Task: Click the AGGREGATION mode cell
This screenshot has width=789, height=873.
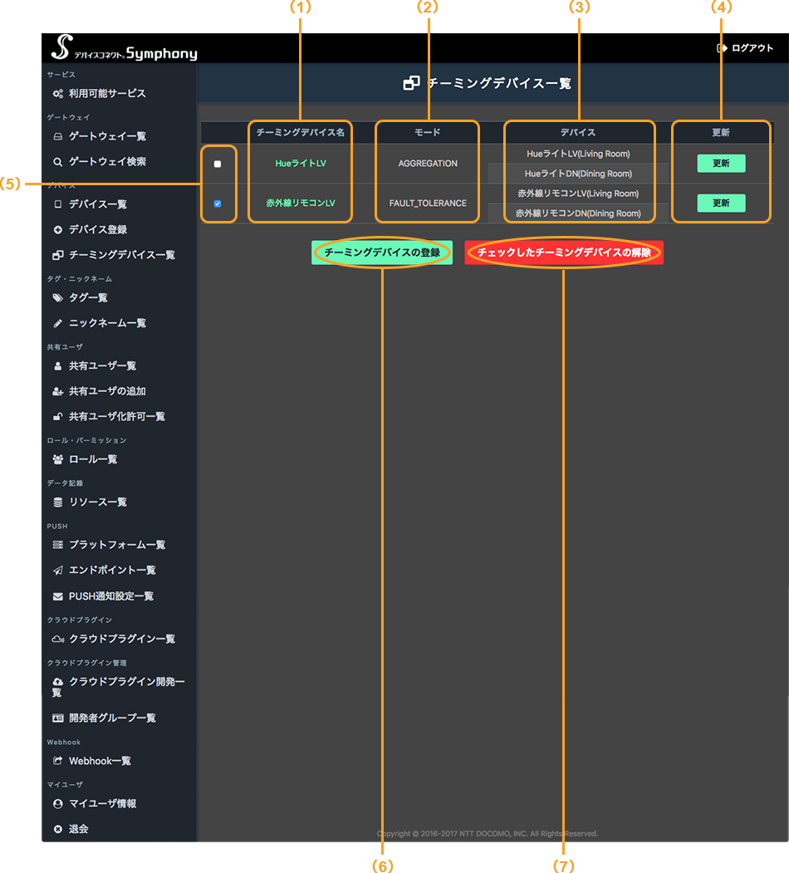Action: tap(428, 163)
